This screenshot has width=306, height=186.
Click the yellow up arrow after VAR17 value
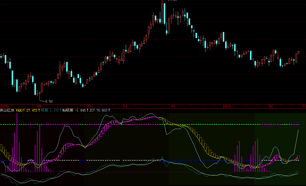point(39,110)
